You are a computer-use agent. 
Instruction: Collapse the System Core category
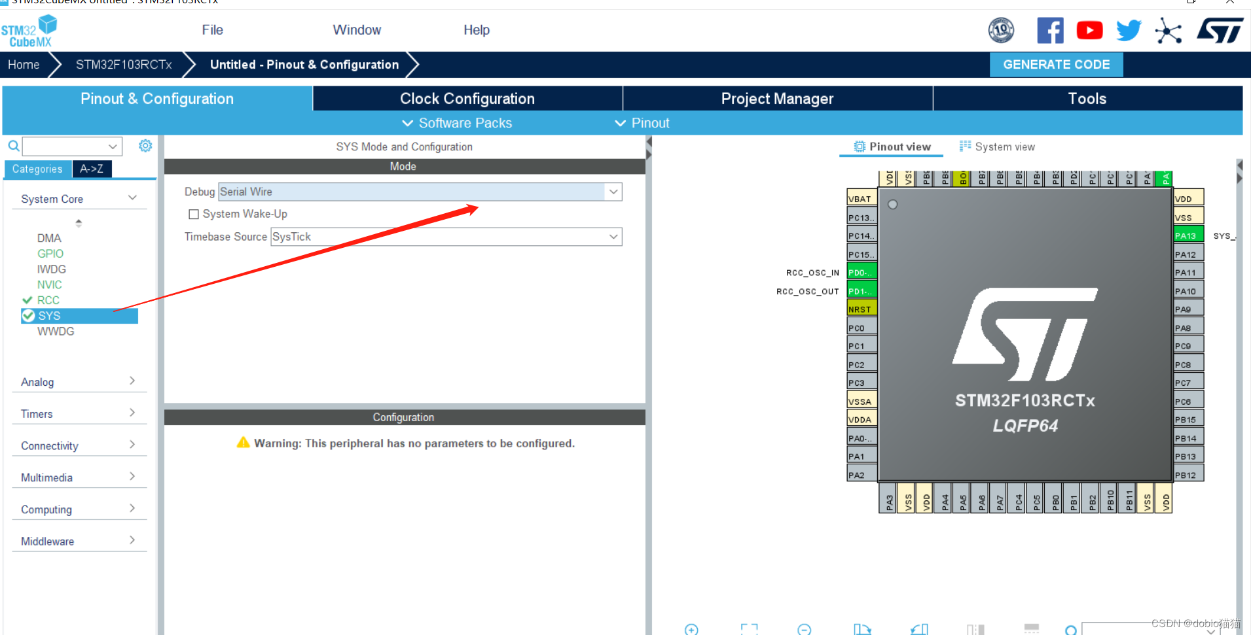(132, 198)
